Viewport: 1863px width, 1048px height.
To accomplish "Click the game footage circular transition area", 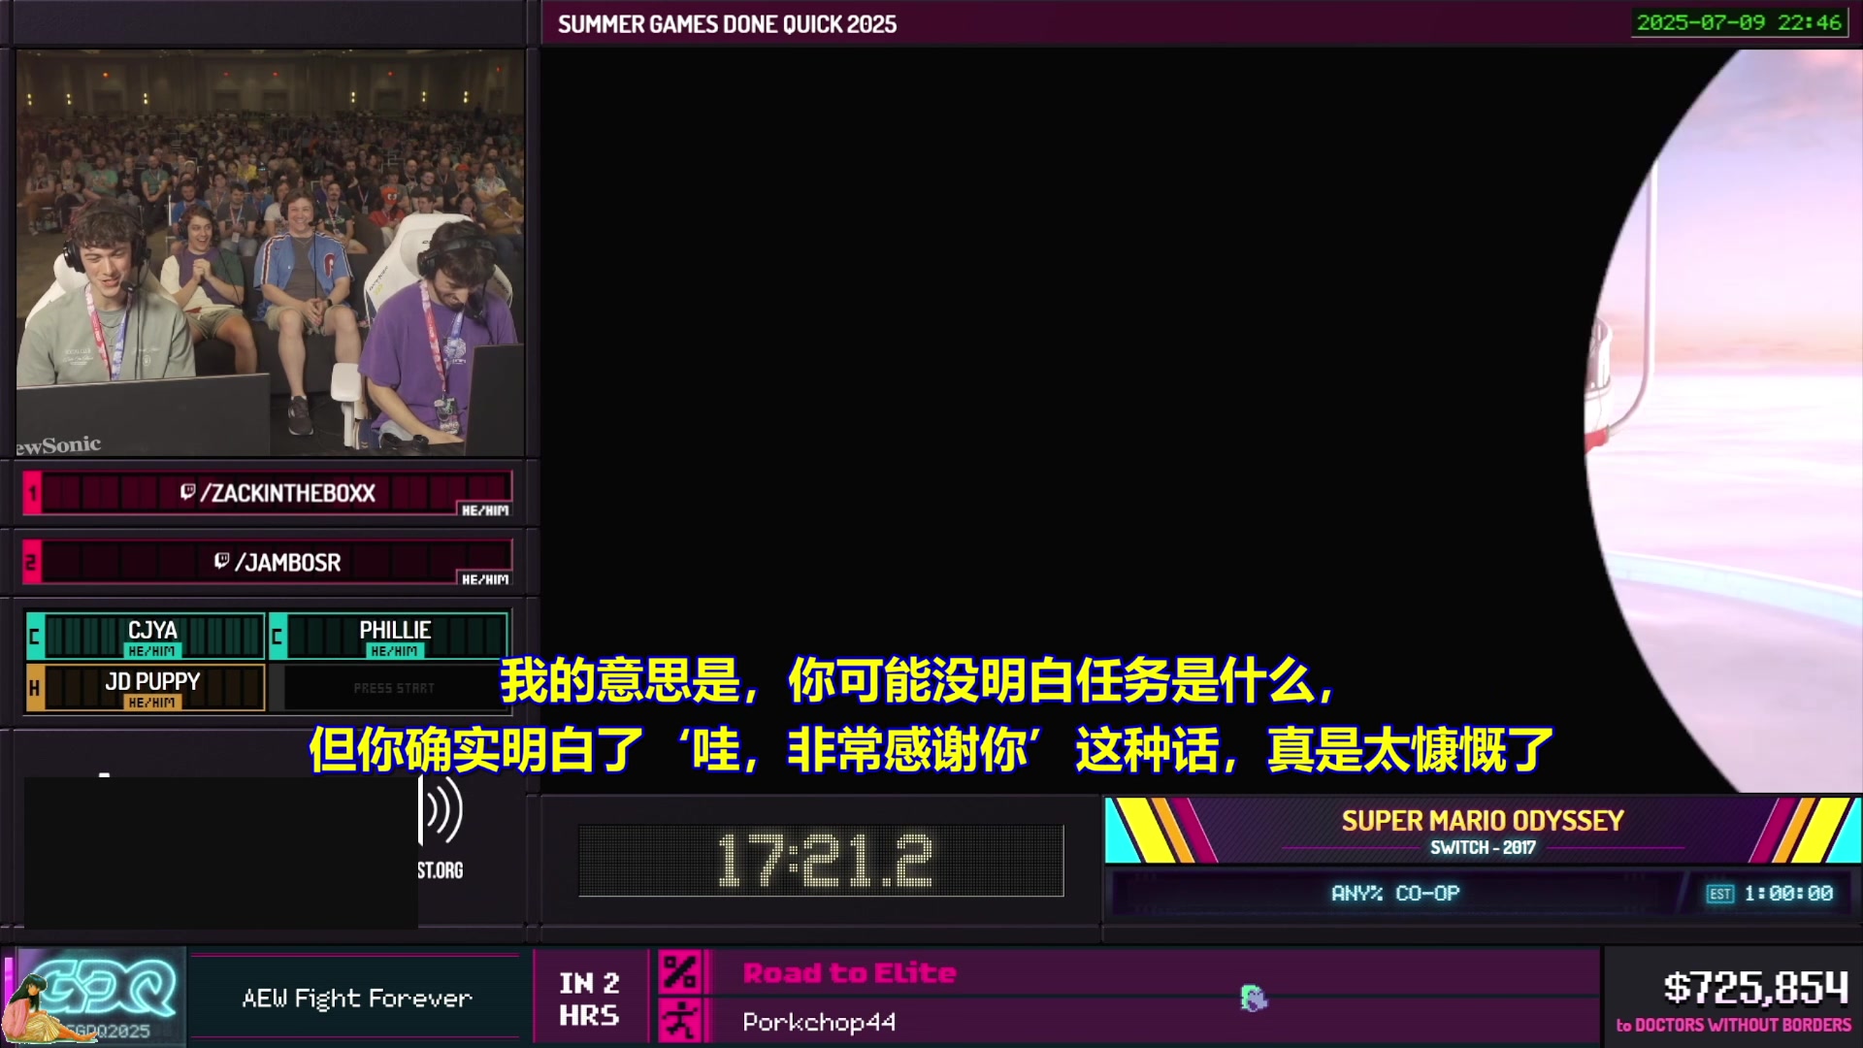I will tap(1723, 420).
